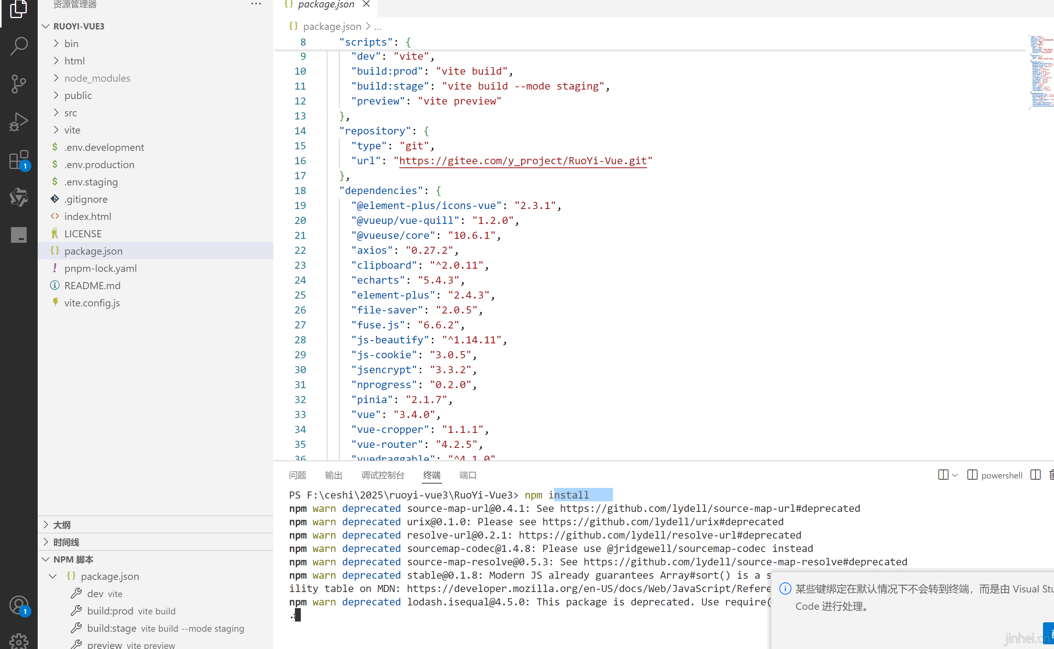1054x649 pixels.
Task: Collapse the RUOYI-VUE3 root folder
Action: click(x=46, y=26)
